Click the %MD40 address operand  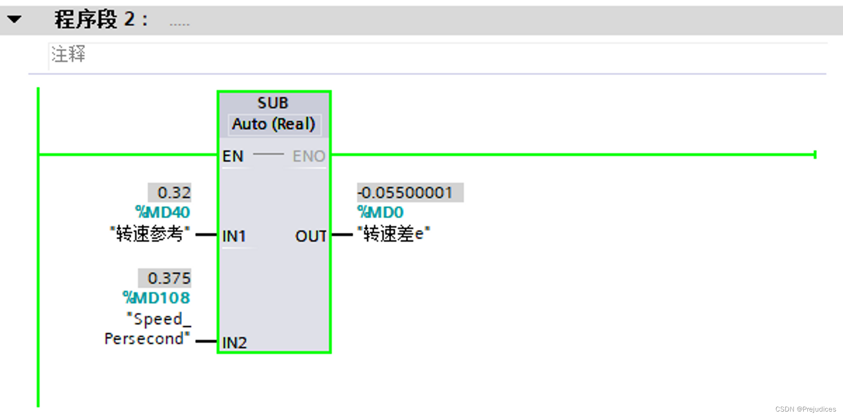[163, 212]
